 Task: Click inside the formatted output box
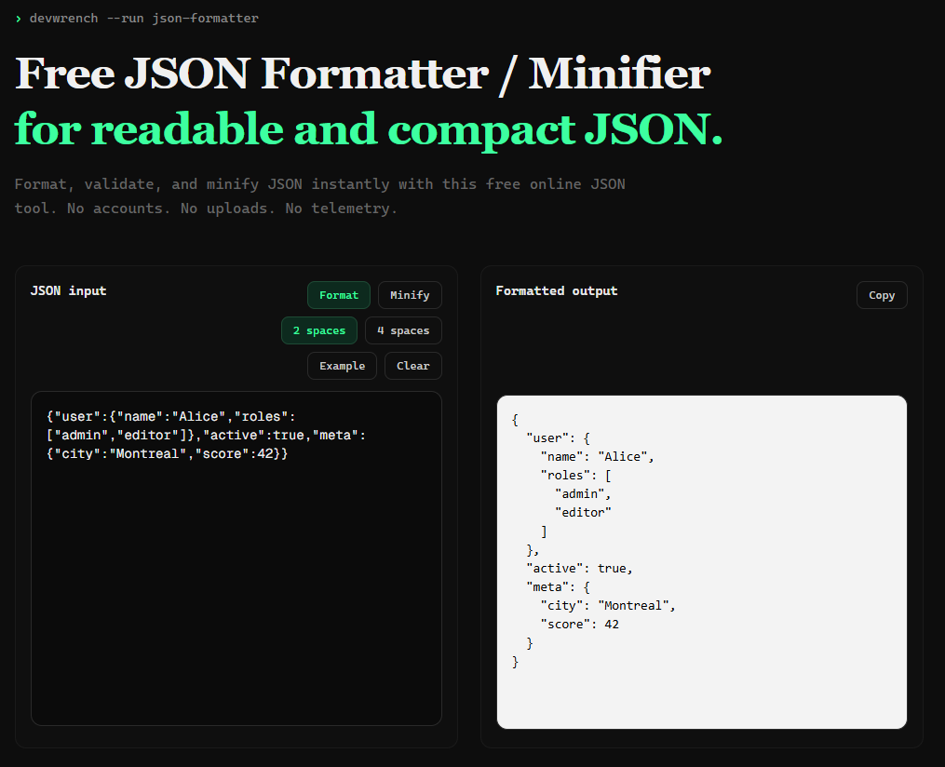coord(701,562)
